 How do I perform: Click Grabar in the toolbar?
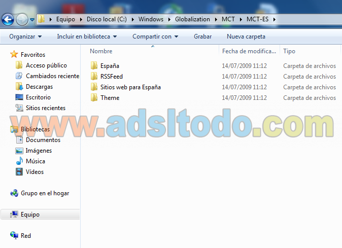click(x=202, y=37)
